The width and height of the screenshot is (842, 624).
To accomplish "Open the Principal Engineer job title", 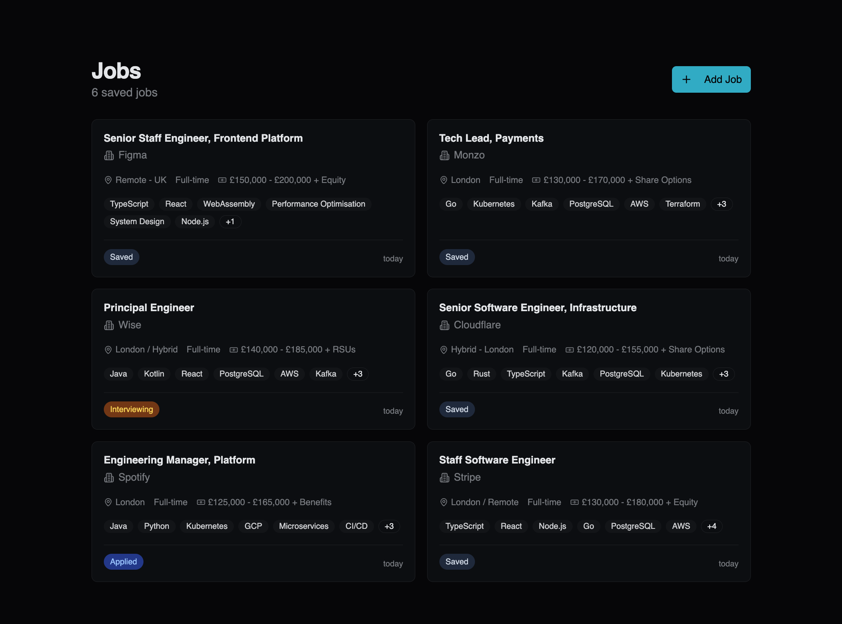I will pos(149,308).
